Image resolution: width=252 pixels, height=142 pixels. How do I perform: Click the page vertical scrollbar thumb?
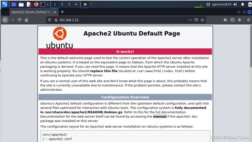click(x=251, y=46)
